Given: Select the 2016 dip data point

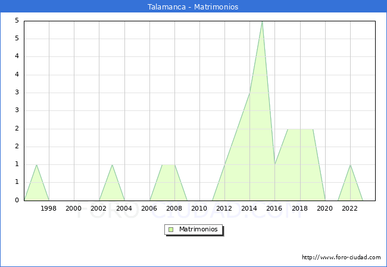Looking at the screenshot, I should coord(274,164).
